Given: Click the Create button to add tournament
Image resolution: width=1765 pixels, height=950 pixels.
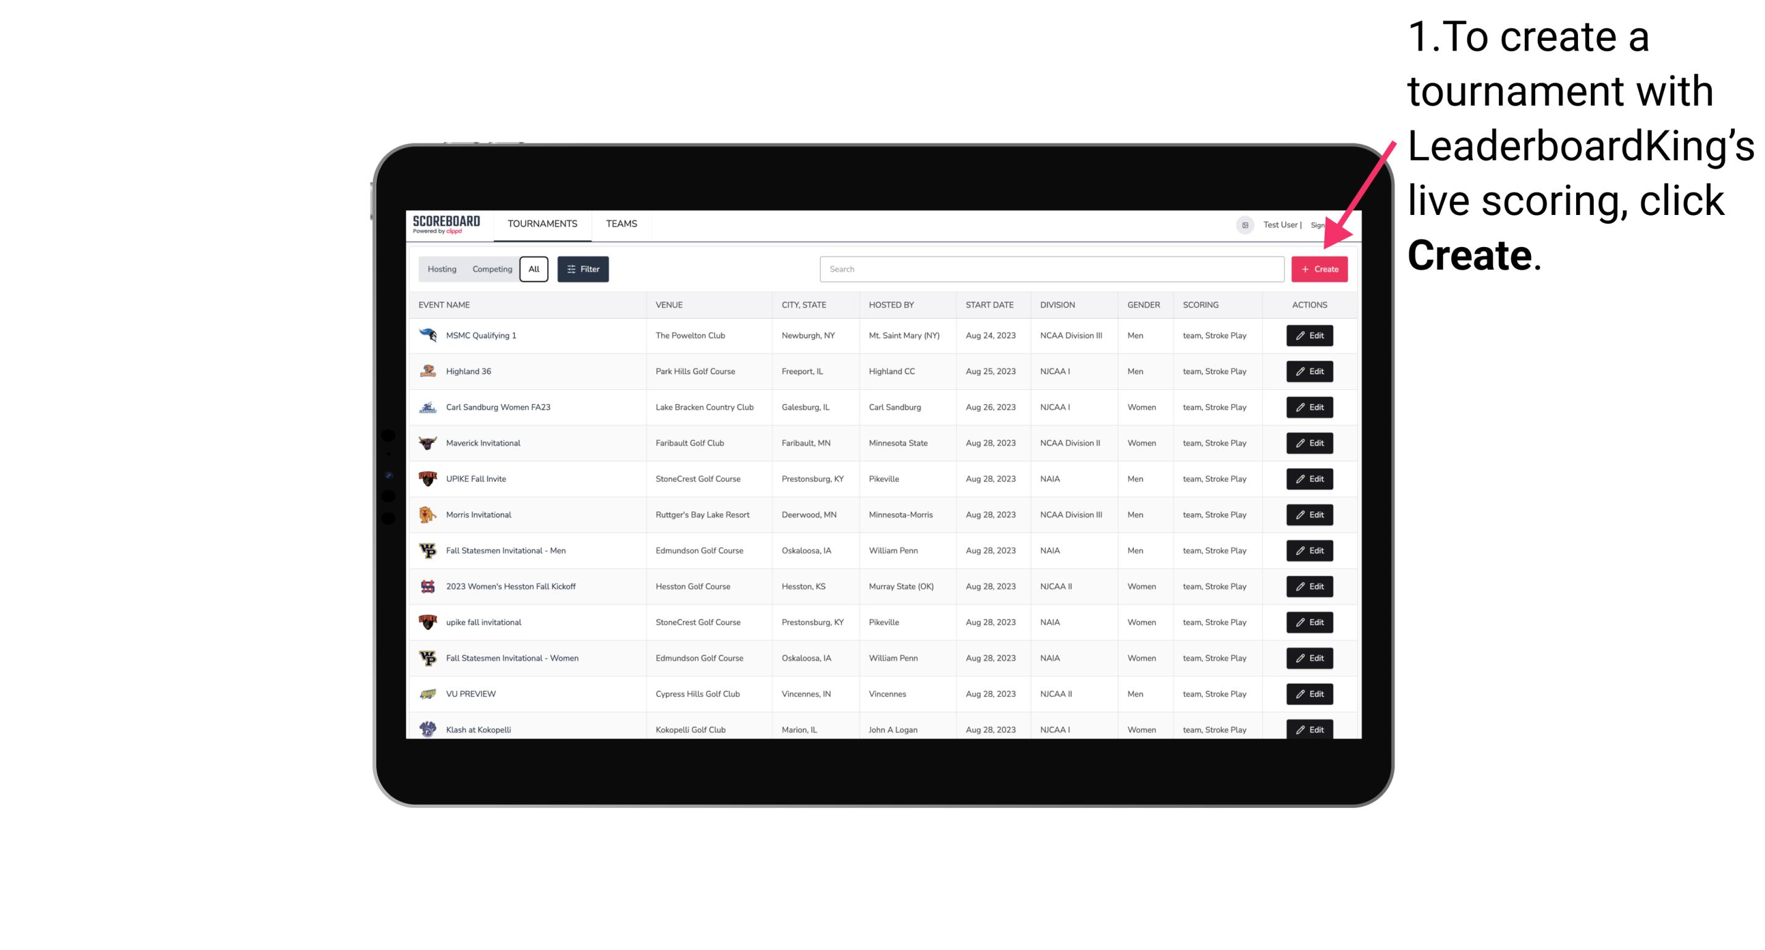Looking at the screenshot, I should pyautogui.click(x=1319, y=269).
